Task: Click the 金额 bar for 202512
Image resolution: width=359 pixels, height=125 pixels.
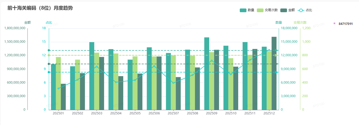Action: click(x=274, y=73)
